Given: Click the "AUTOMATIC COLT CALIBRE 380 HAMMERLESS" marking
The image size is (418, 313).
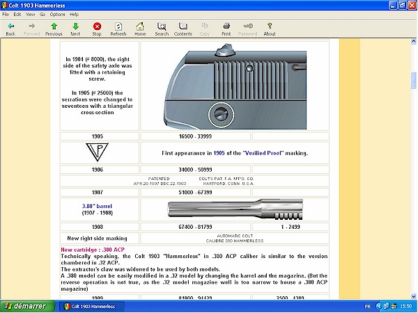Looking at the screenshot, I should pos(235,238).
